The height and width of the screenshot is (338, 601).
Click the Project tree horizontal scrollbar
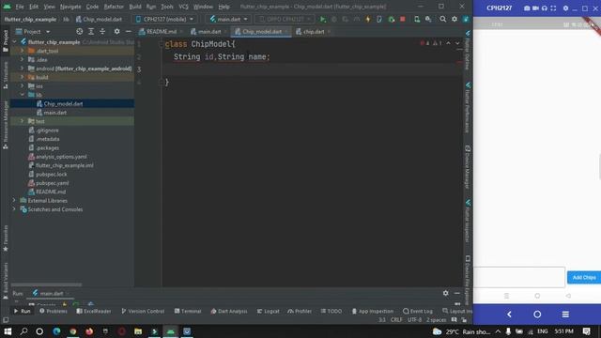46,284
